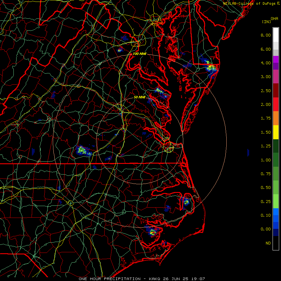Click the 0.25 inch legend label
This screenshot has height=281, width=281.
point(266,202)
